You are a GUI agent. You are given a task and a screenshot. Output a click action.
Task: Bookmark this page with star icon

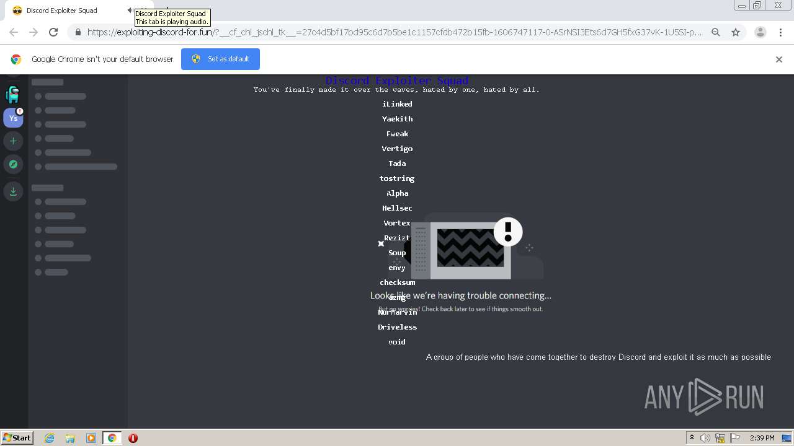736,32
